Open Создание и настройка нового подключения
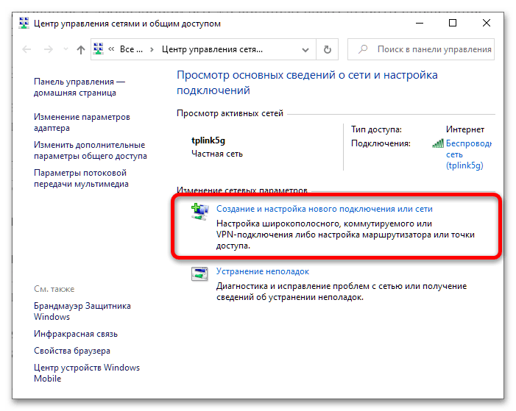 (324, 209)
